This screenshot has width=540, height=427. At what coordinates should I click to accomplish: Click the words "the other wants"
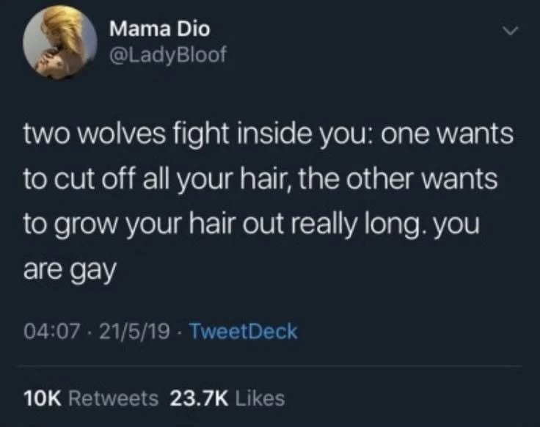click(x=398, y=179)
